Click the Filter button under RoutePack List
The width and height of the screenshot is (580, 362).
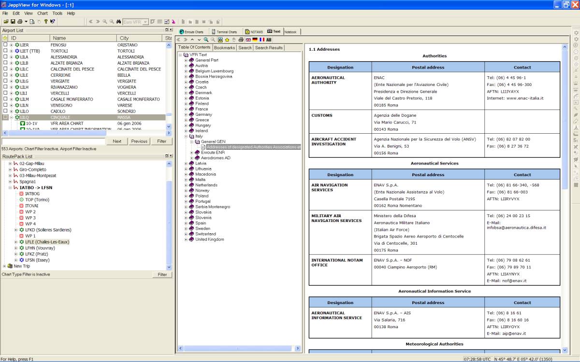162,275
